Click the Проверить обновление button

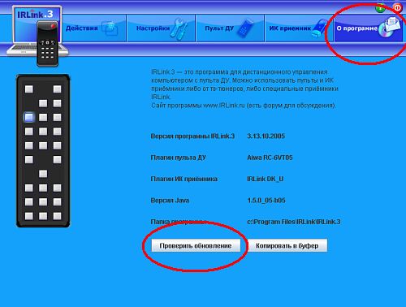click(x=196, y=245)
